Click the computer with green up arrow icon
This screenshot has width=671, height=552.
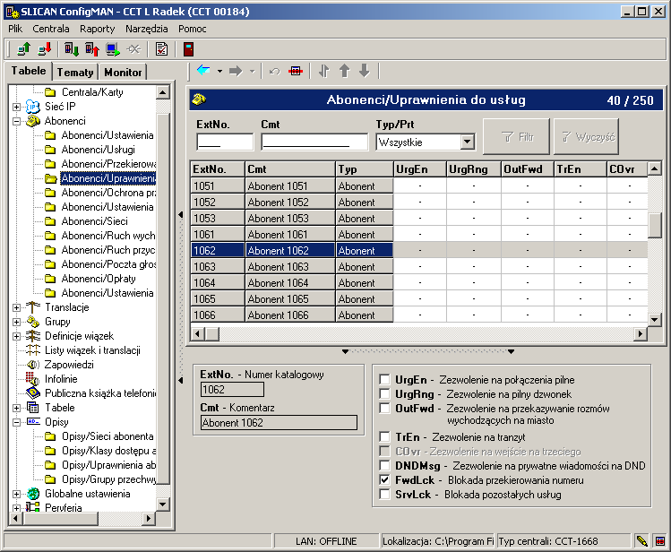point(24,49)
